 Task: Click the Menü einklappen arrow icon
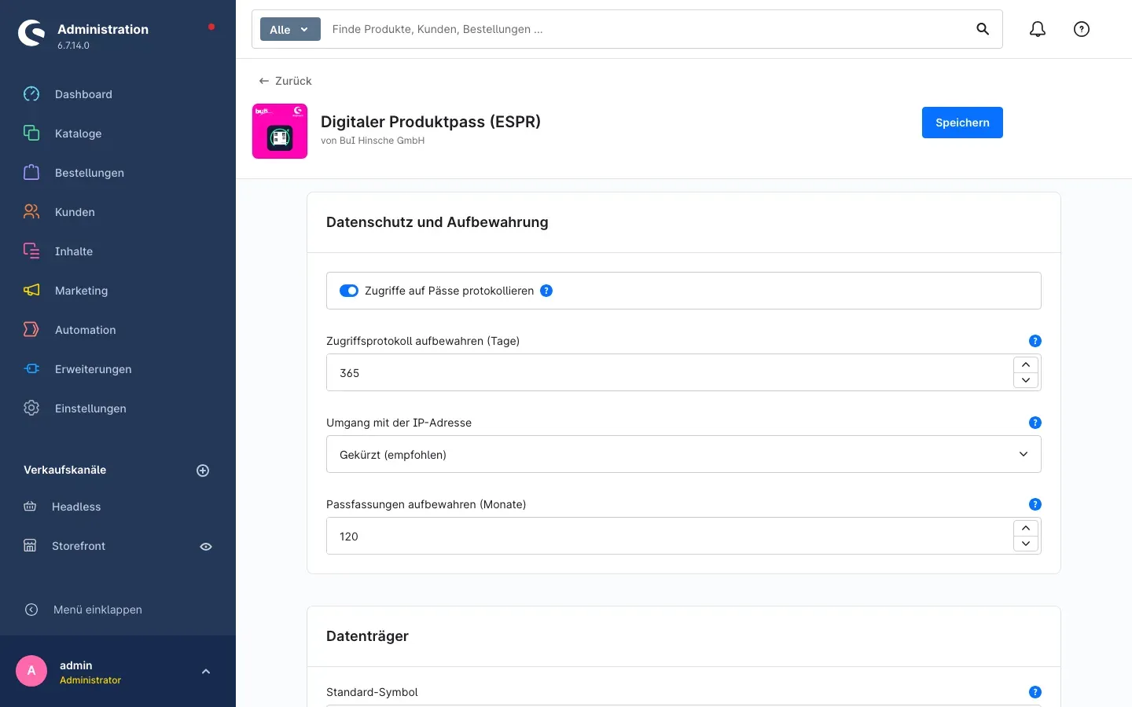click(x=31, y=610)
